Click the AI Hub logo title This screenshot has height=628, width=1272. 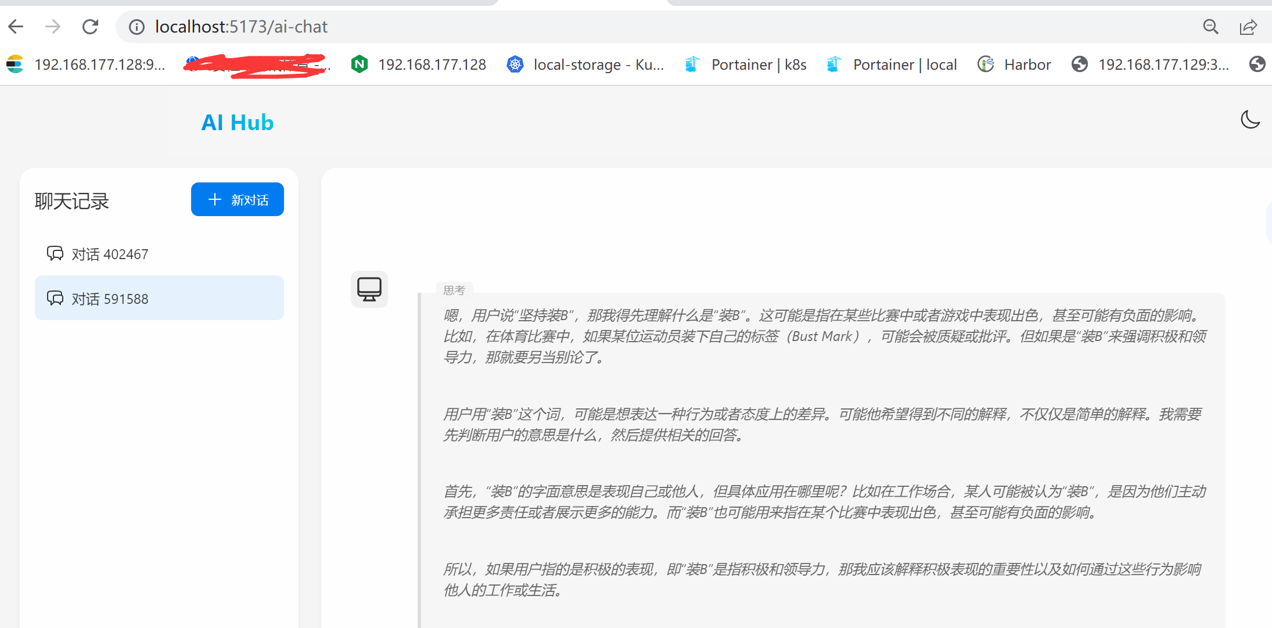[x=237, y=123]
